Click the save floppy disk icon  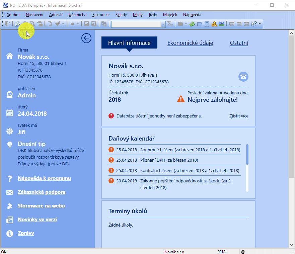coord(86,24)
